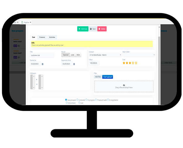
Task: Delete this deal
Action: [102, 29]
